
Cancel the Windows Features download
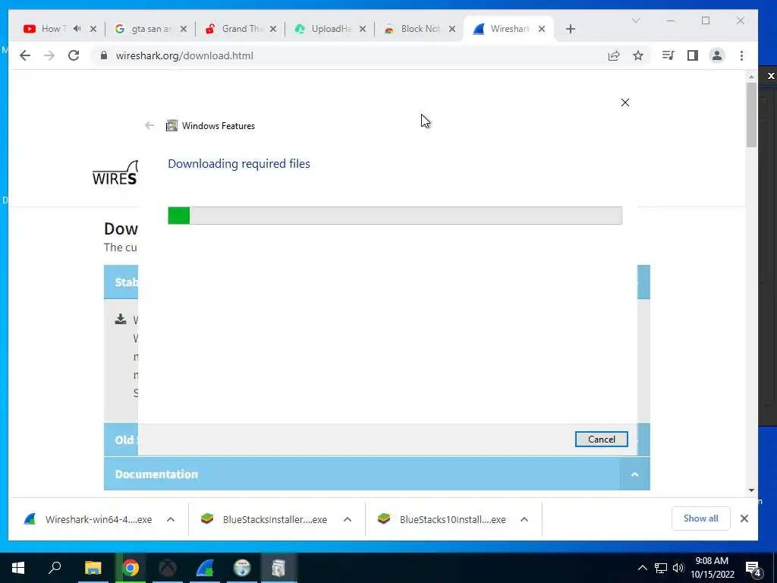click(601, 440)
